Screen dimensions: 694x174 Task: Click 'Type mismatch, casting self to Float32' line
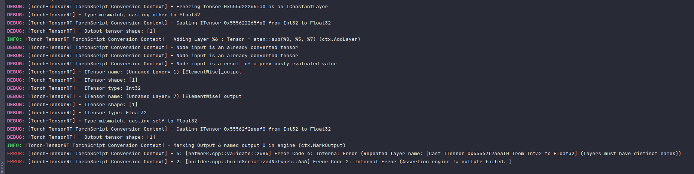pos(140,121)
